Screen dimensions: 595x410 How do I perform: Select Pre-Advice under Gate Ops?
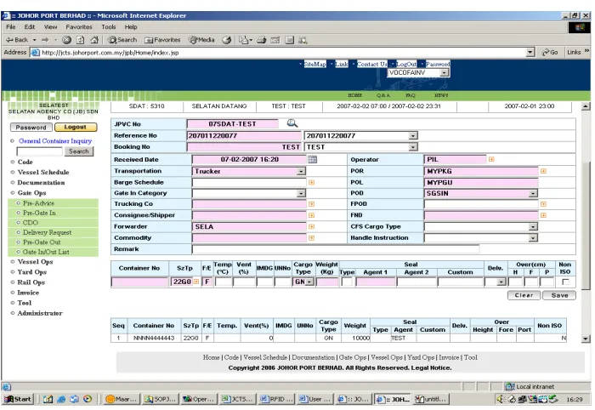pos(38,203)
